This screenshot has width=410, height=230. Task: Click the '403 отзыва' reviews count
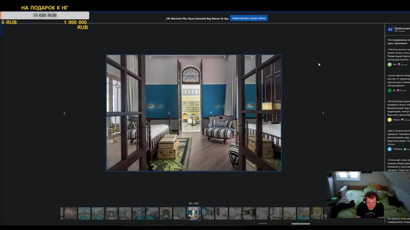pos(399,31)
